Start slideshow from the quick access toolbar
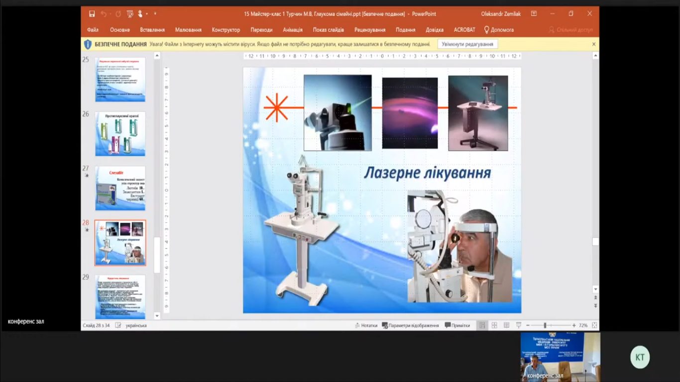The height and width of the screenshot is (382, 680). pos(130,14)
